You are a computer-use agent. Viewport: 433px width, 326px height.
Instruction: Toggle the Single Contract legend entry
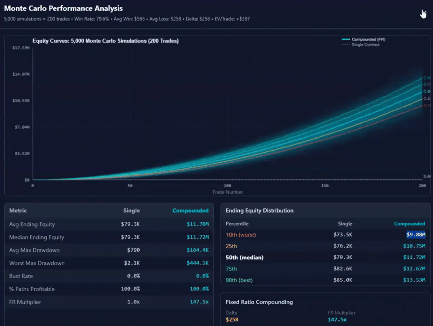365,45
